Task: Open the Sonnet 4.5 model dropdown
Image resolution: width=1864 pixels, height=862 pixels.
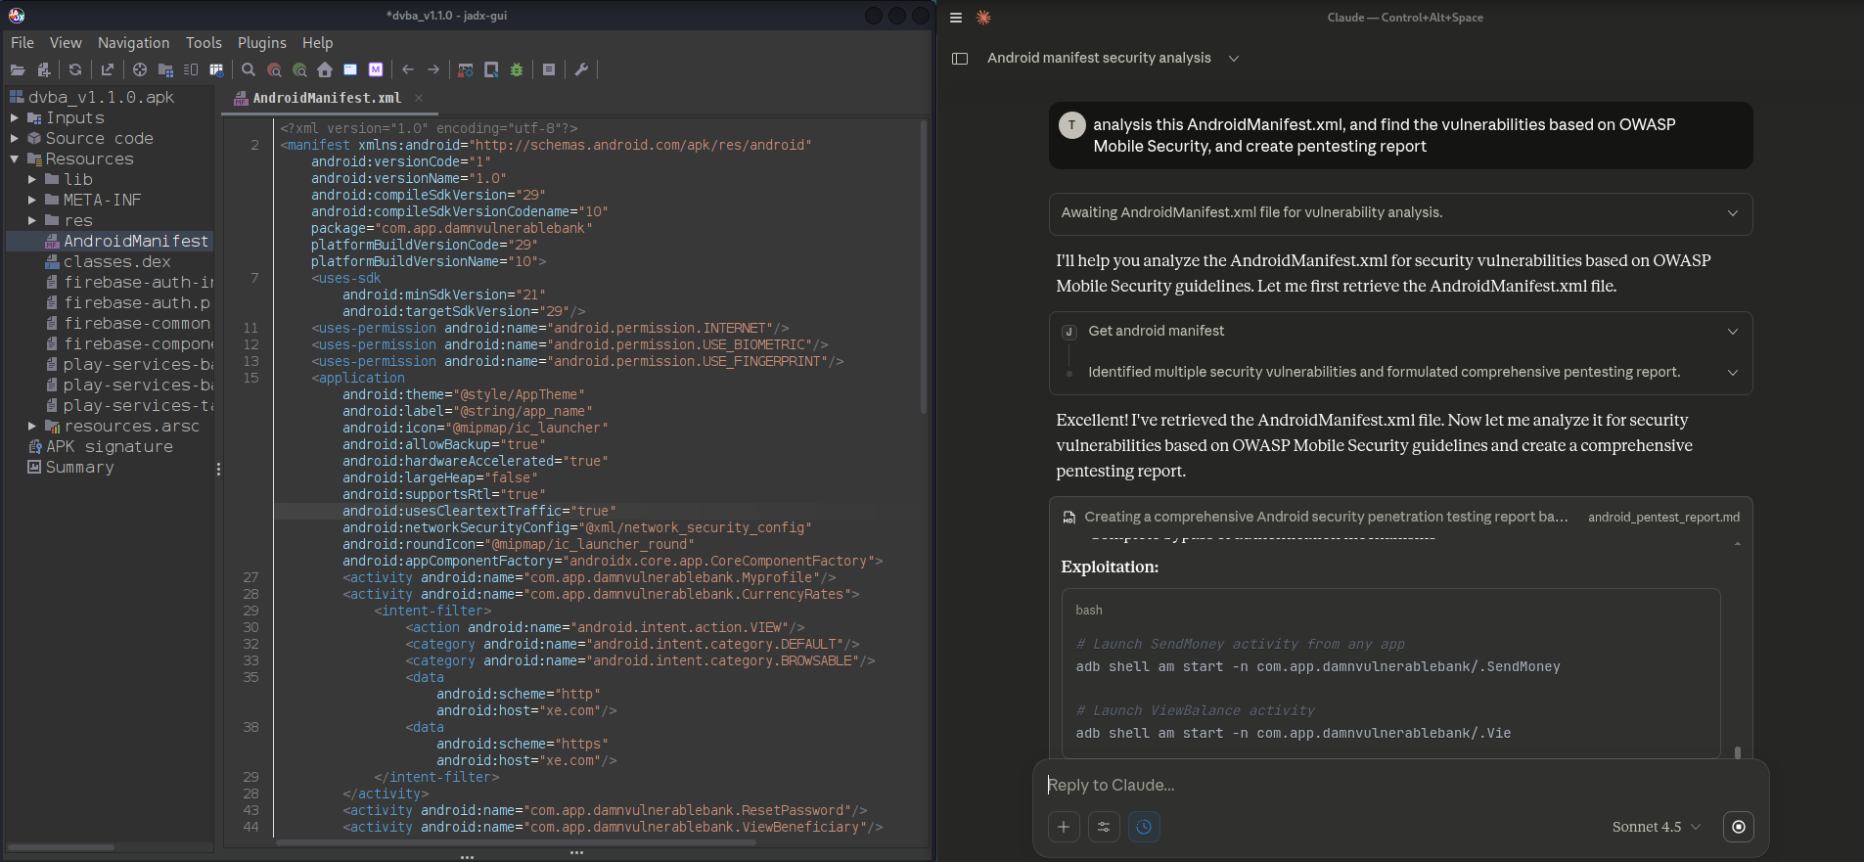Action: (x=1656, y=827)
